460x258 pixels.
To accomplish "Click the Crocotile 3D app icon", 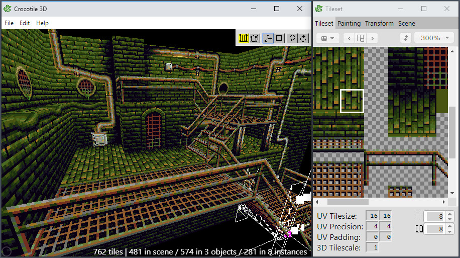I will tap(8, 9).
